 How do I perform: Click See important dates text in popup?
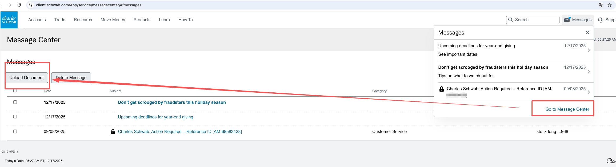(458, 54)
